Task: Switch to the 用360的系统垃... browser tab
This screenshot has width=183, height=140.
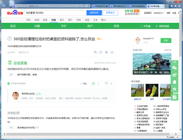Action: [137, 6]
